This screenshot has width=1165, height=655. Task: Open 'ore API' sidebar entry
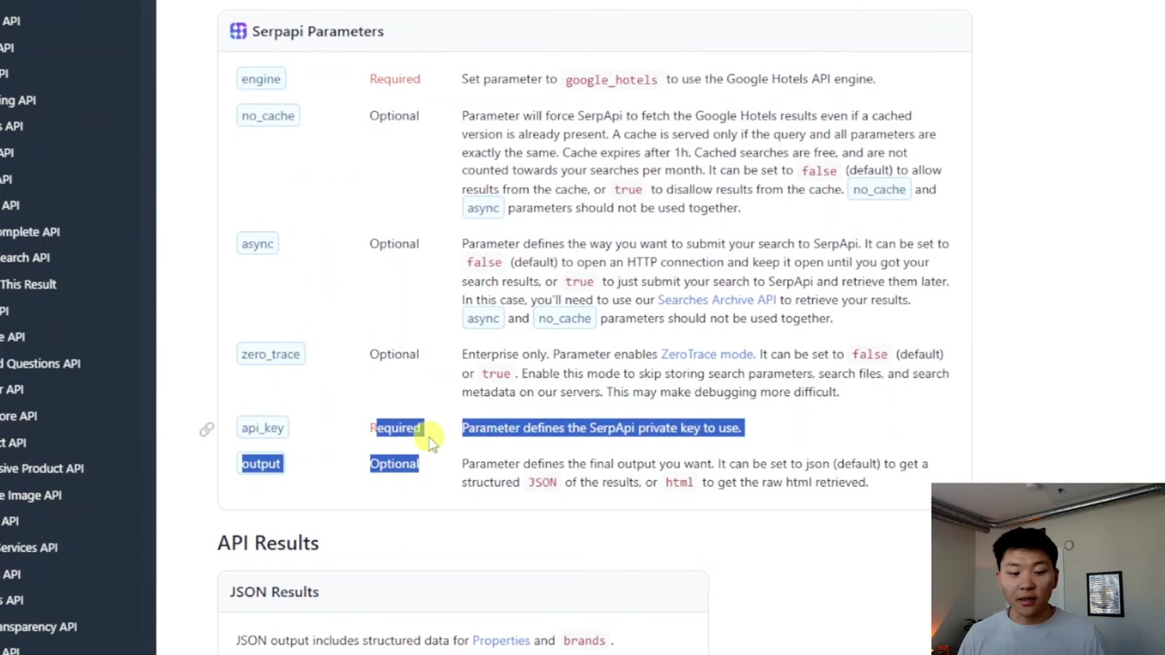[19, 416]
